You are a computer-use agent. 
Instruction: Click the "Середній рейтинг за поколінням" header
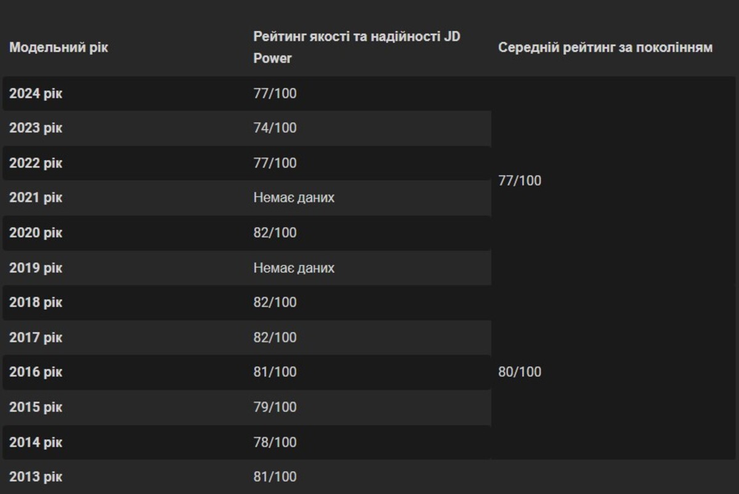[605, 47]
